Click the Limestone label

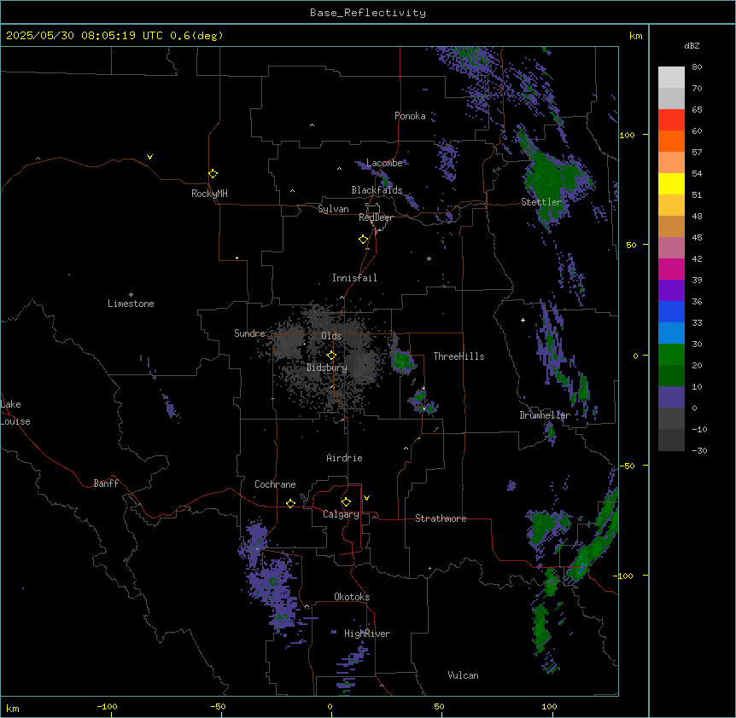(131, 304)
